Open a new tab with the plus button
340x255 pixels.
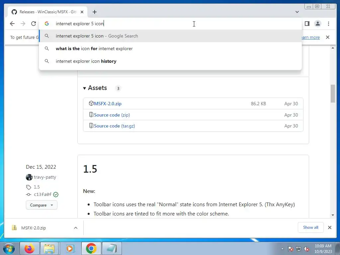tap(95, 12)
